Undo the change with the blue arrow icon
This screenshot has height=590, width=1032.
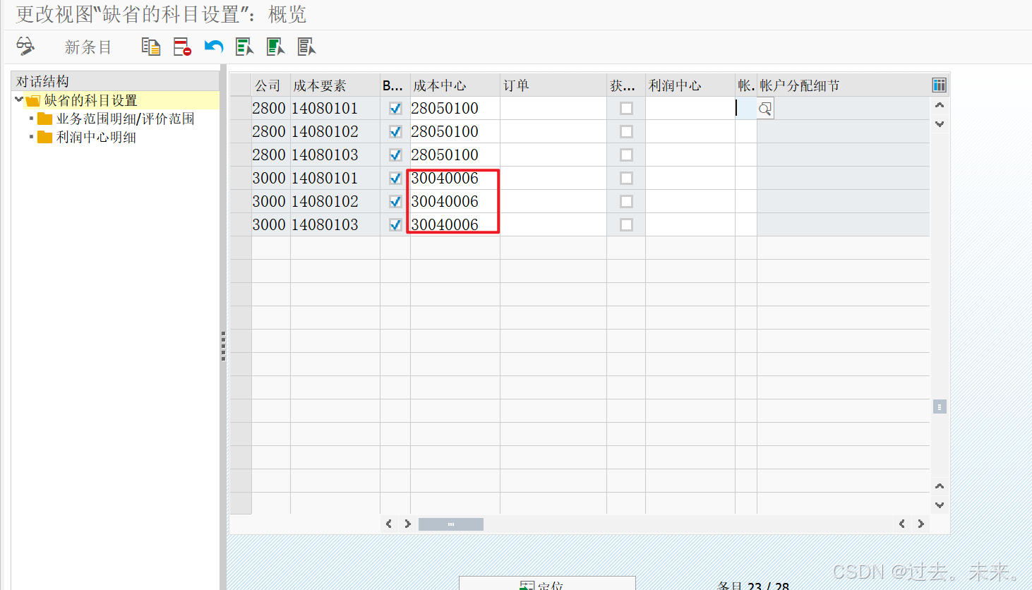213,47
